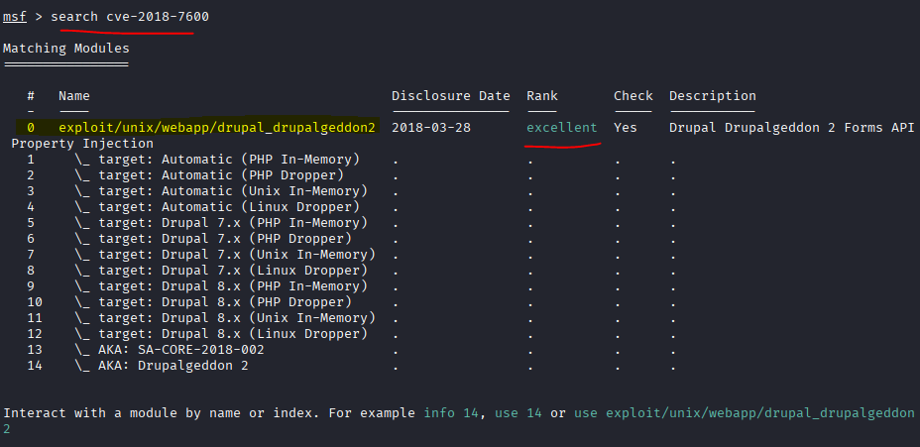This screenshot has width=920, height=447.
Task: Click the Disclosure Date column header
Action: [x=450, y=96]
